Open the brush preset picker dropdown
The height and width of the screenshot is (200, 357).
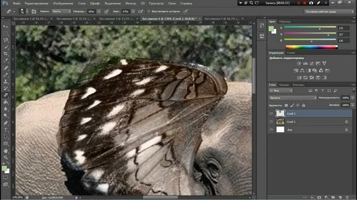coord(27,11)
